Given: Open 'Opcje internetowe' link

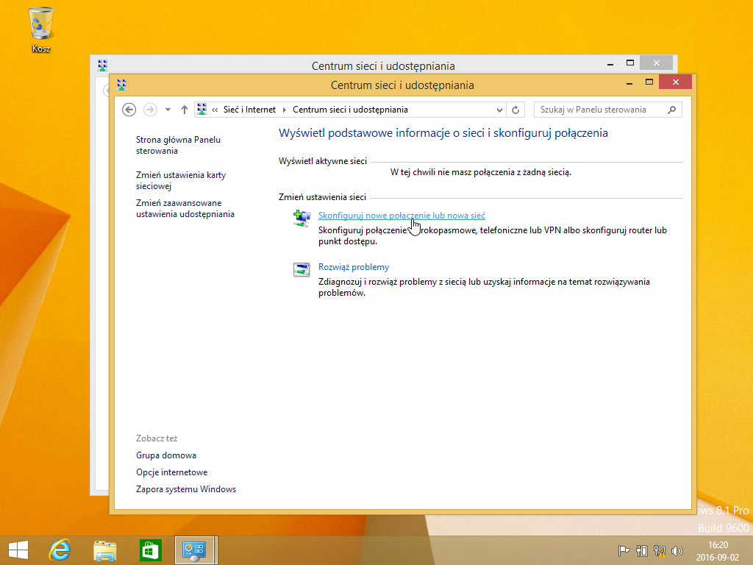Looking at the screenshot, I should click(x=171, y=472).
